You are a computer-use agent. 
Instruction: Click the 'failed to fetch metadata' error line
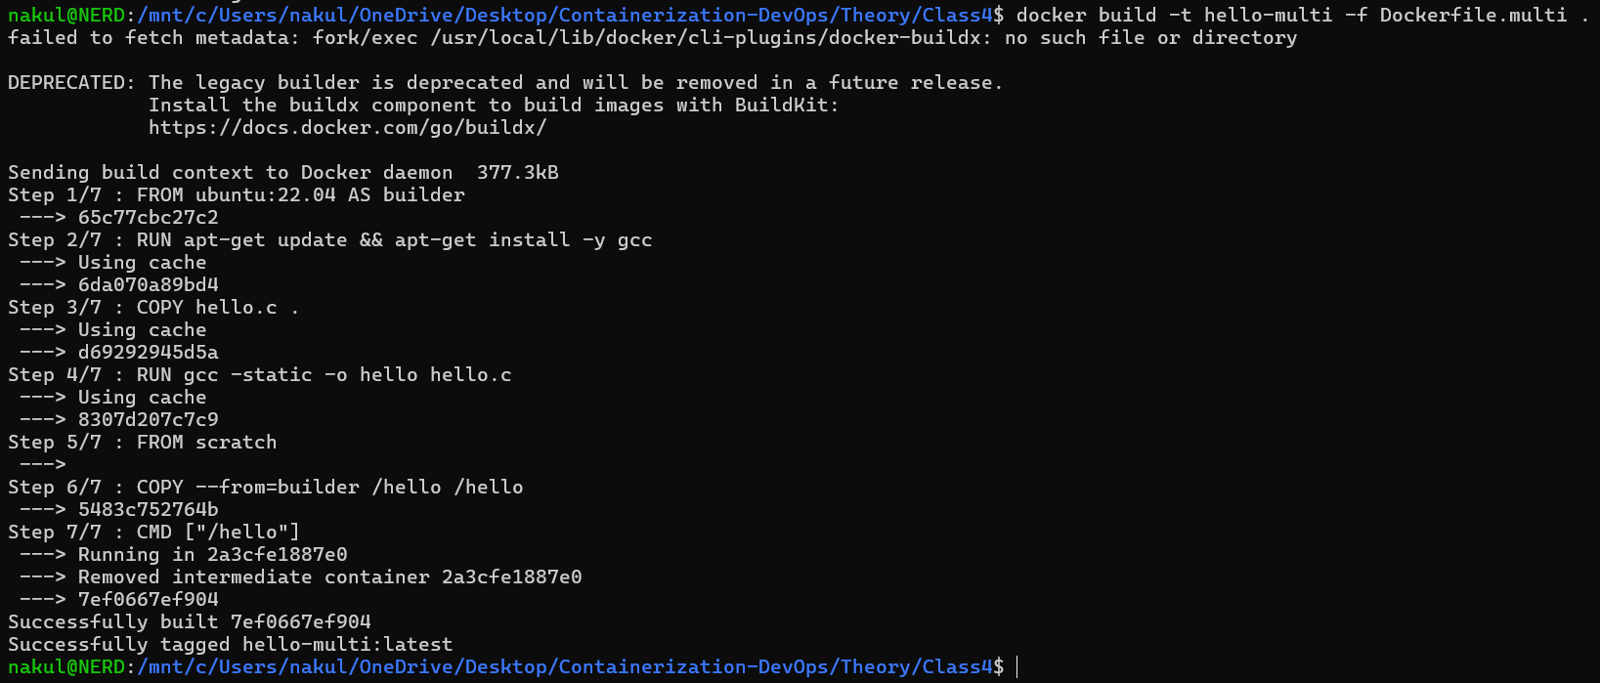point(652,38)
